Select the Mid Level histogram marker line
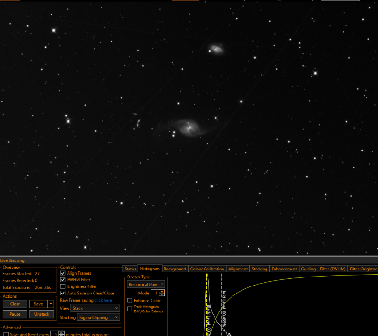 click(x=222, y=304)
